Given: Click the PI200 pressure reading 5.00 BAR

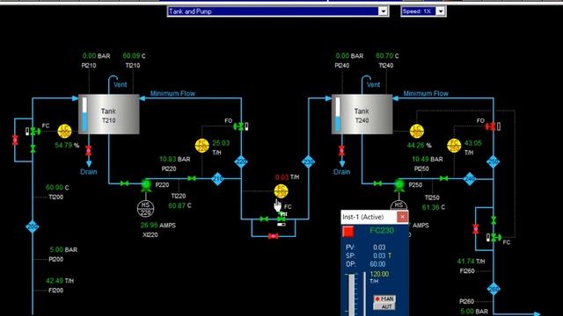Looking at the screenshot, I should click(x=63, y=249).
